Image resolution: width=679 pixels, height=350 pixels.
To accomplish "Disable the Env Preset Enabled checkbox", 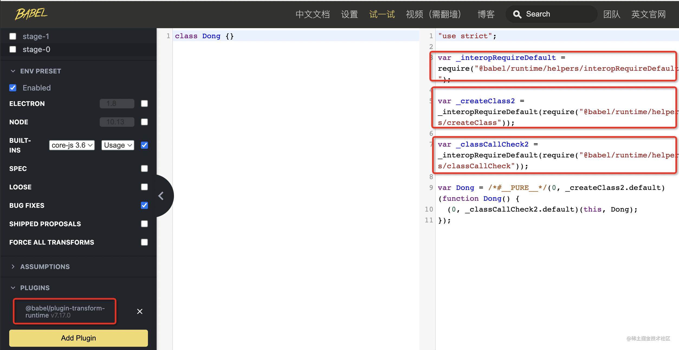I will pyautogui.click(x=13, y=88).
